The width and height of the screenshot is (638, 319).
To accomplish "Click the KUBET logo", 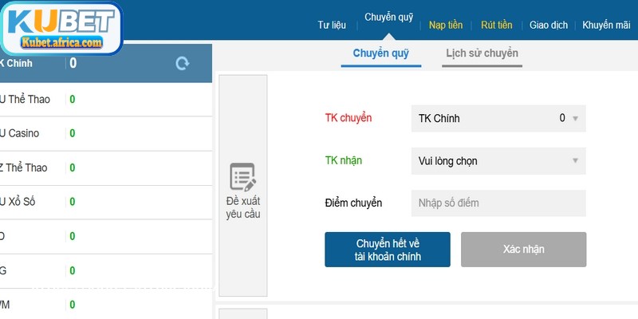I will click(x=61, y=28).
